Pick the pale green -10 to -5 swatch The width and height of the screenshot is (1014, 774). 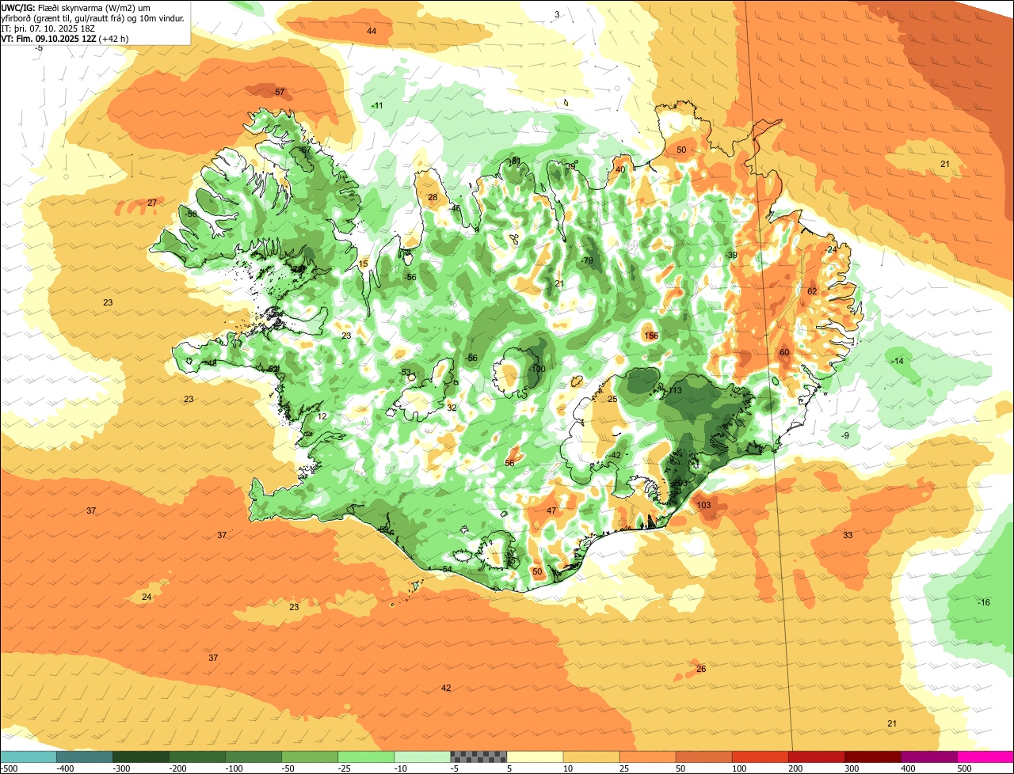click(x=421, y=757)
